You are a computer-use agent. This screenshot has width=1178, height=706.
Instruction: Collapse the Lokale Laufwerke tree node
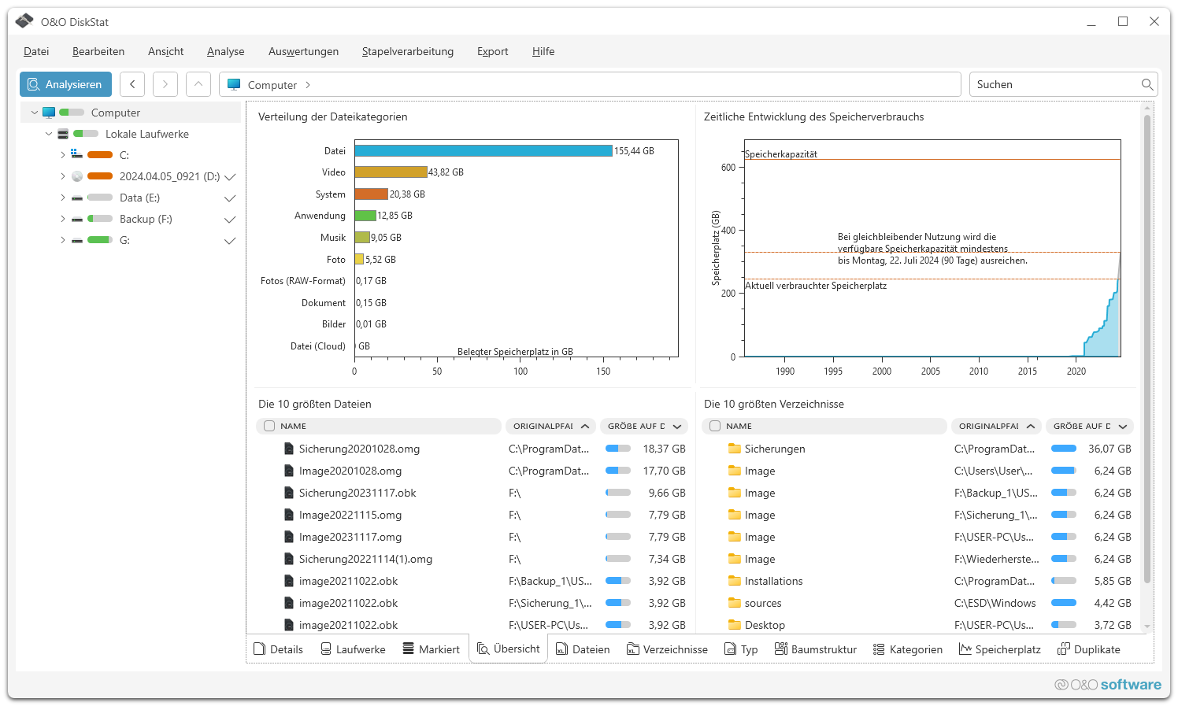click(x=49, y=134)
